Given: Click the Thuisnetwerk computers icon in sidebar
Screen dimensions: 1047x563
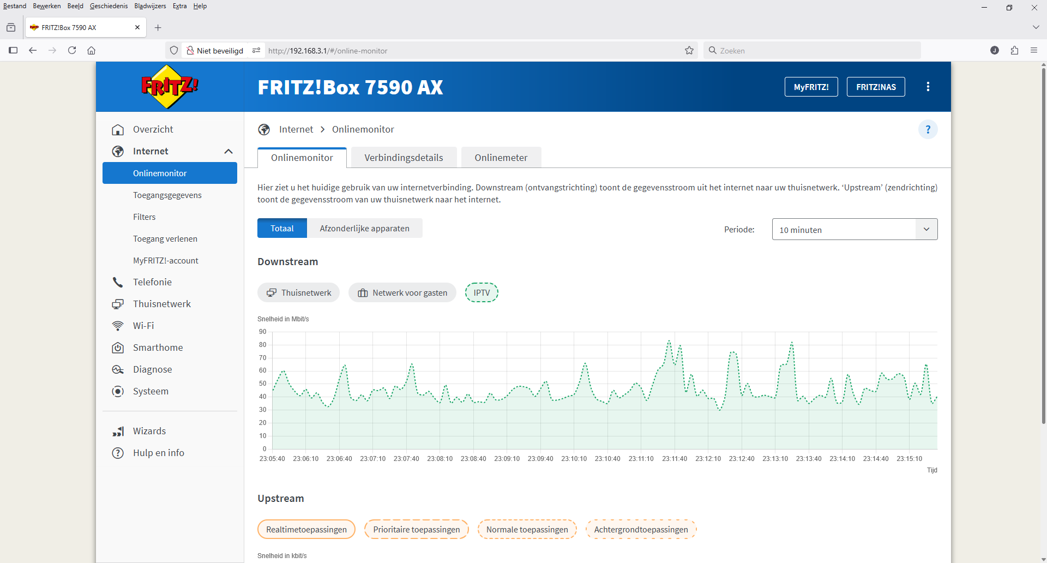Looking at the screenshot, I should click(118, 304).
